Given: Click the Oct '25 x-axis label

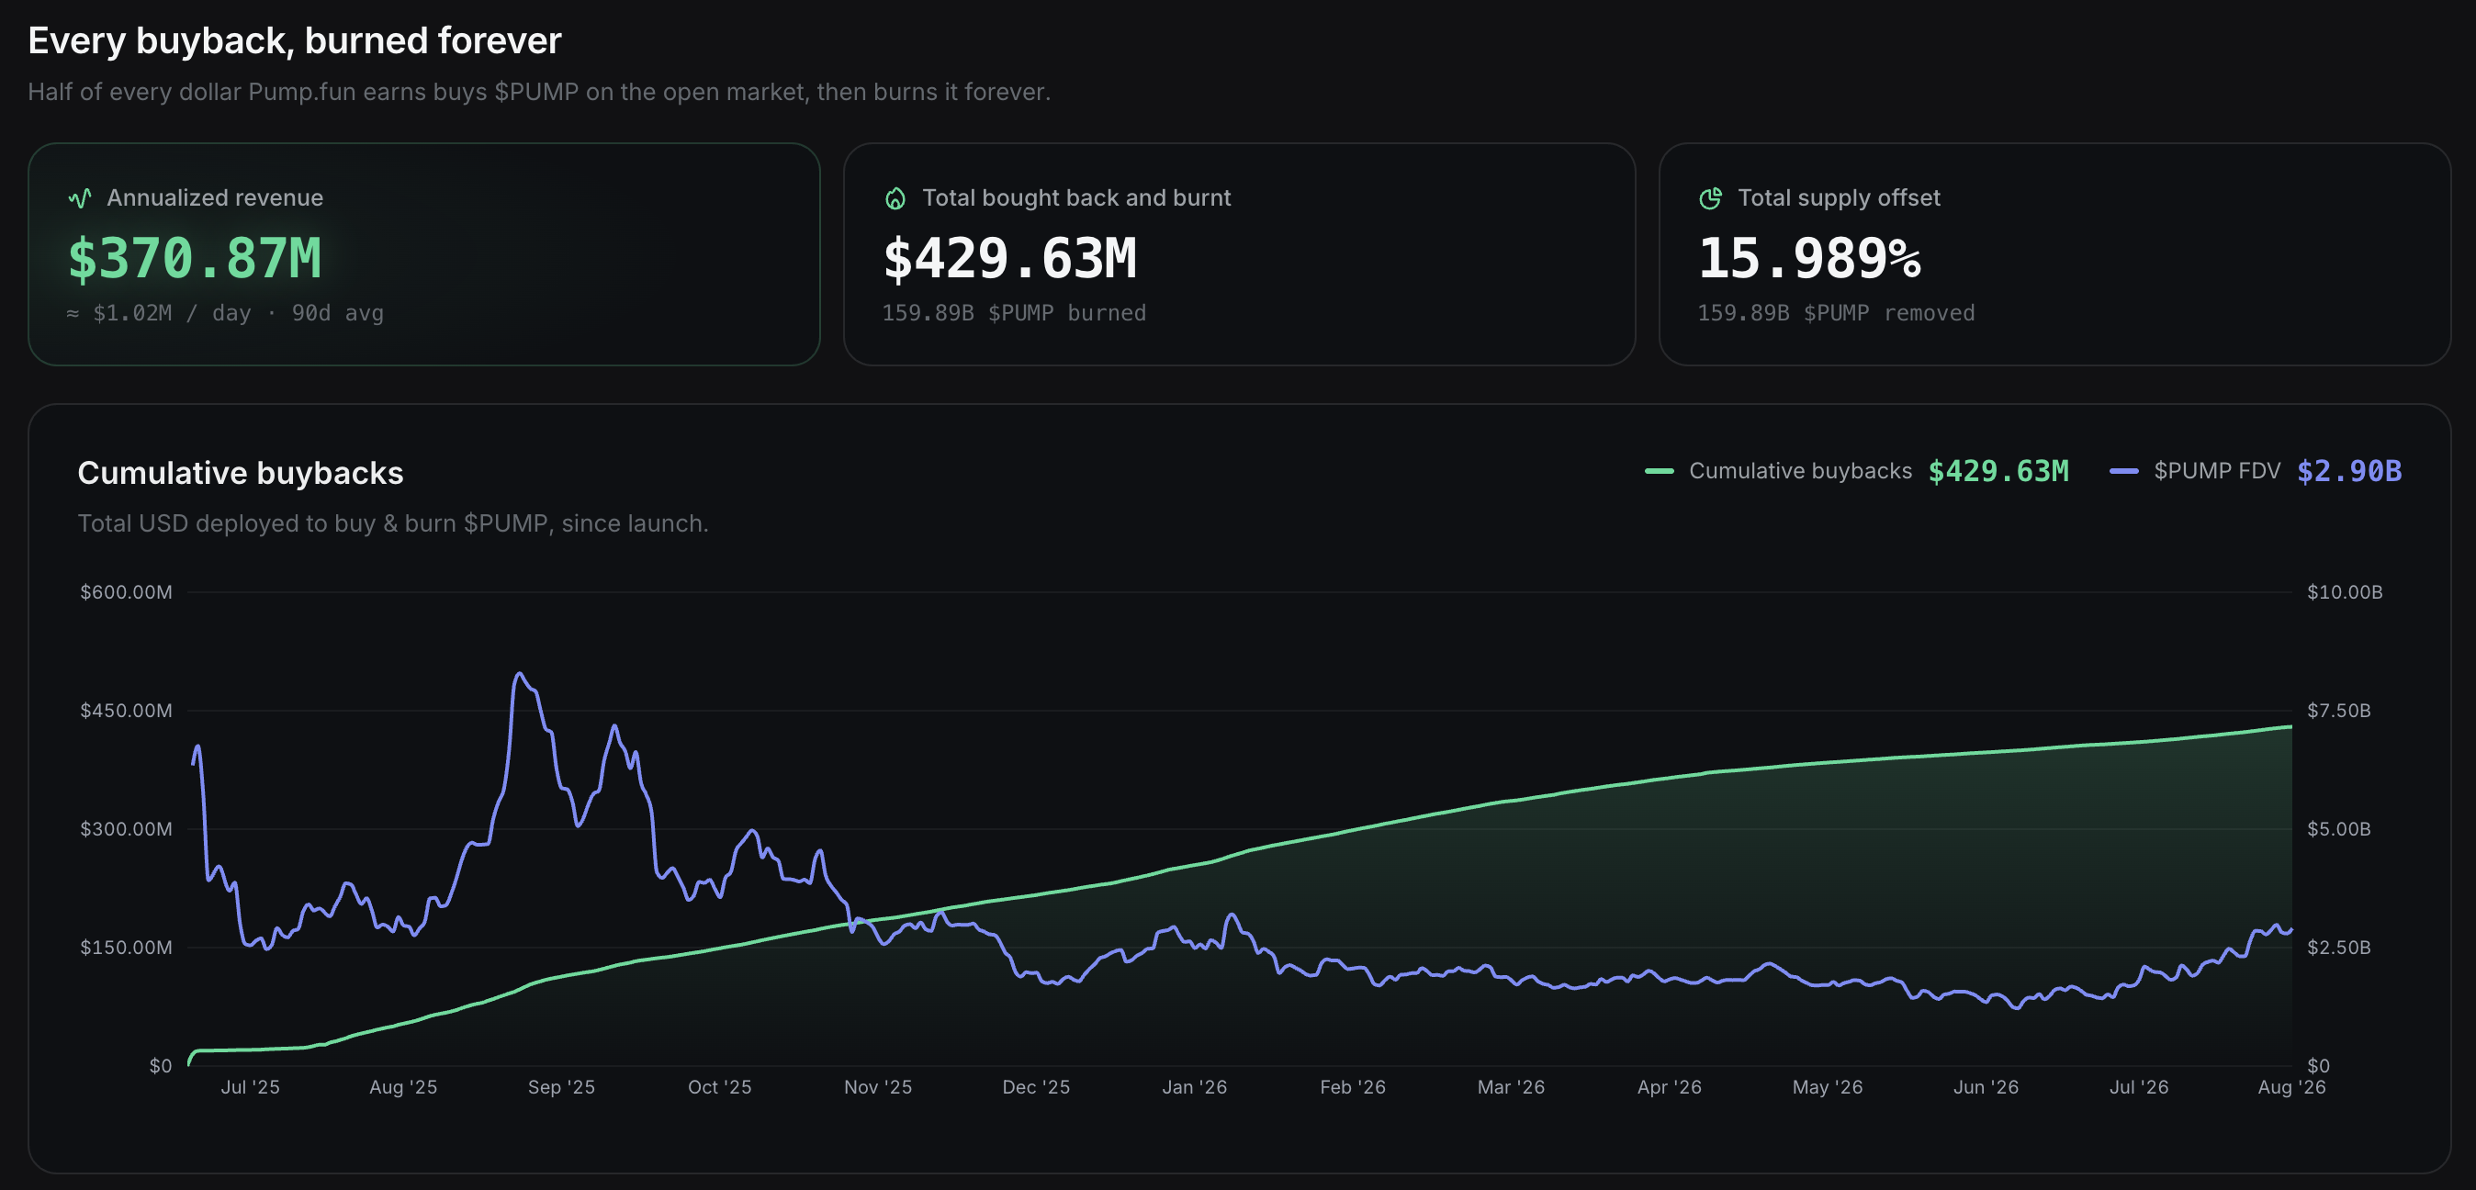Looking at the screenshot, I should pyautogui.click(x=720, y=1087).
